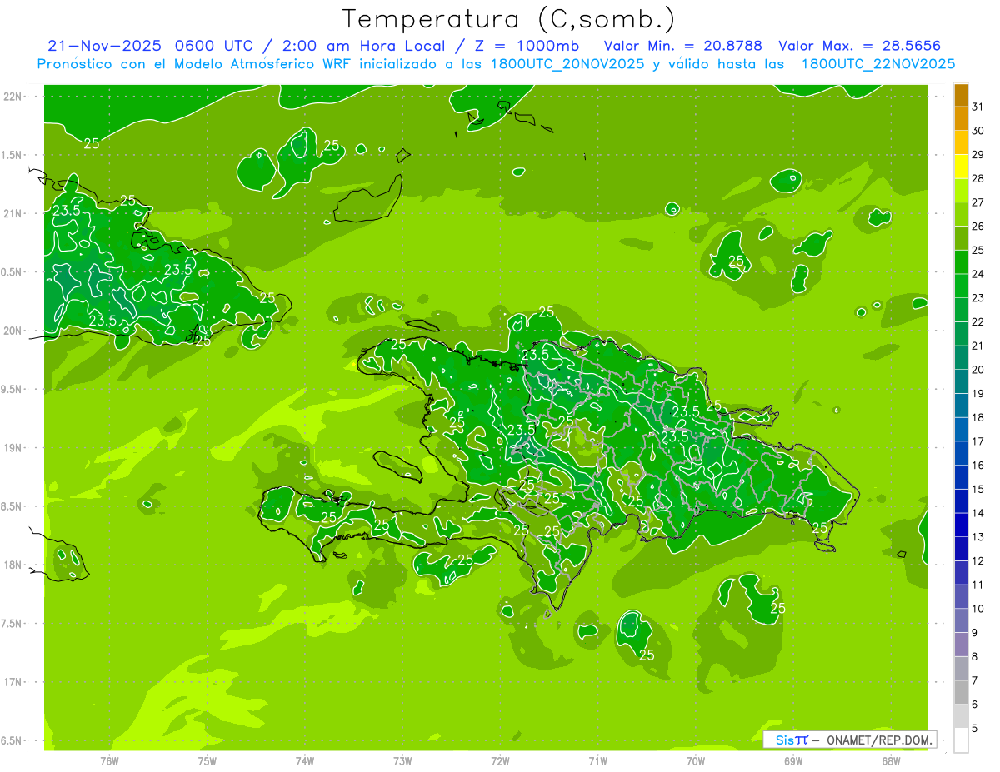The image size is (1000, 772).
Task: Click the Temperatura (C,somb.) title
Action: pyautogui.click(x=509, y=19)
